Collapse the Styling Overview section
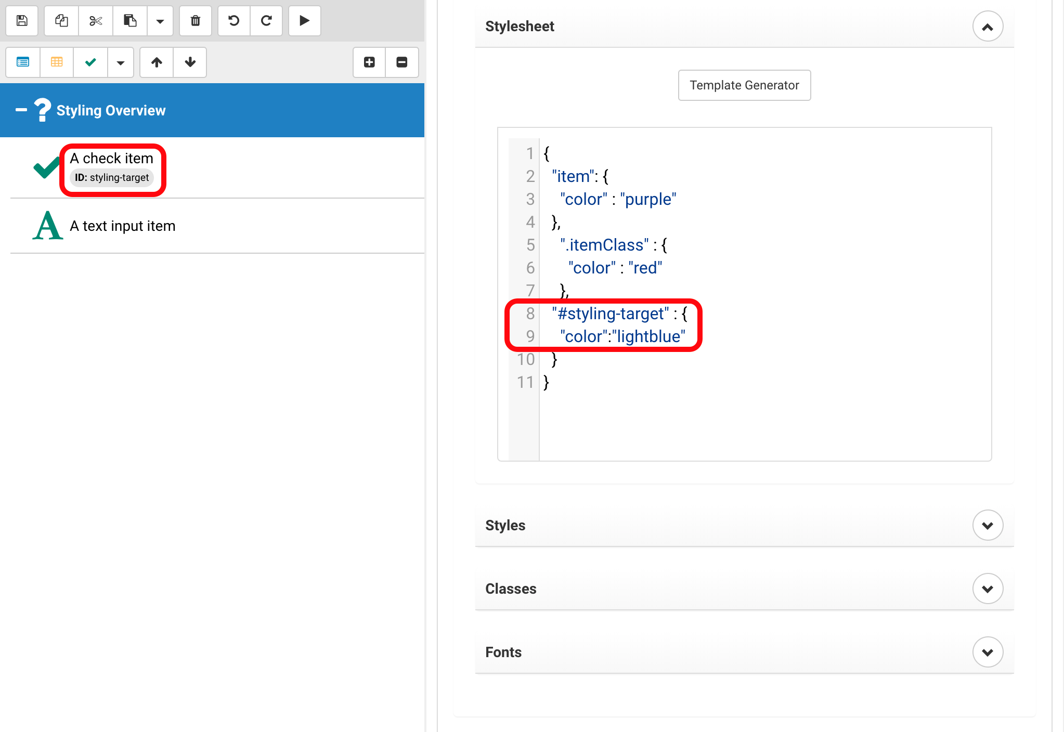1064x732 pixels. pos(21,110)
